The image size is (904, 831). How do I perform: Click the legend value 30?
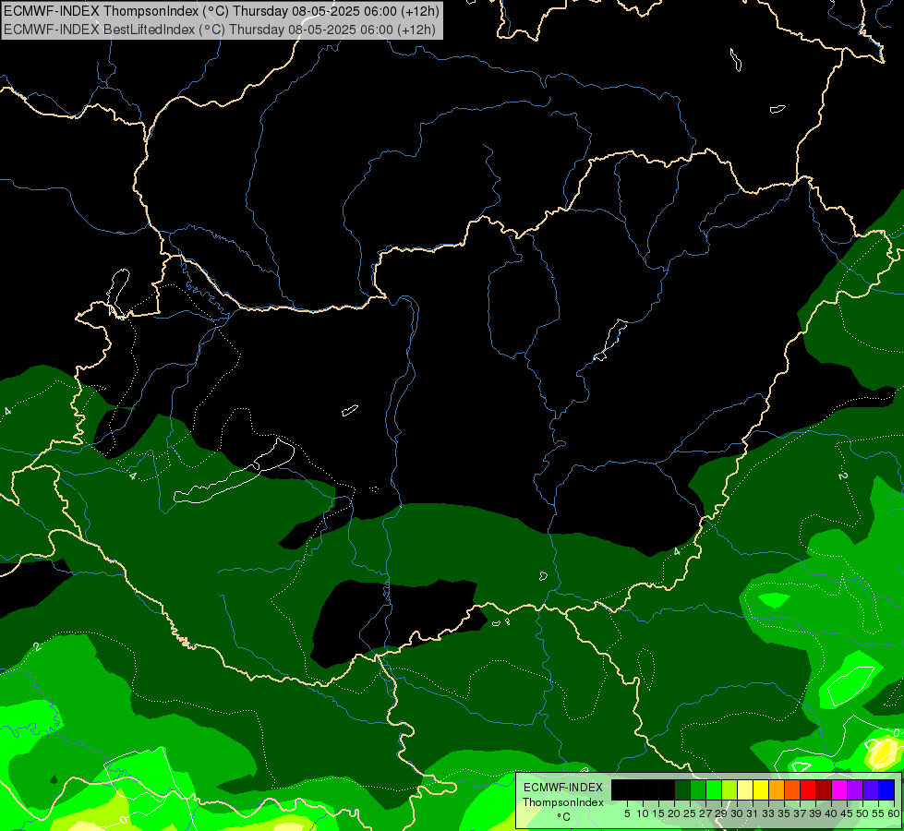pyautogui.click(x=736, y=813)
